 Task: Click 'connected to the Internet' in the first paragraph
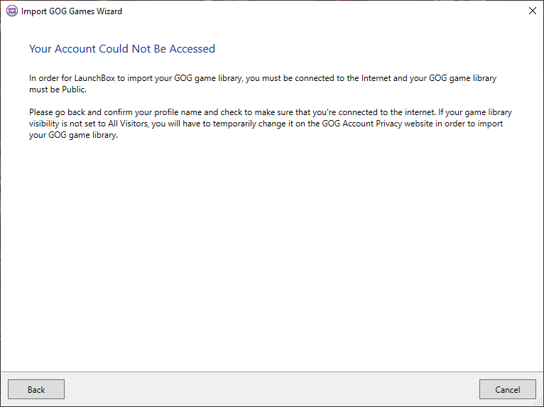point(339,78)
